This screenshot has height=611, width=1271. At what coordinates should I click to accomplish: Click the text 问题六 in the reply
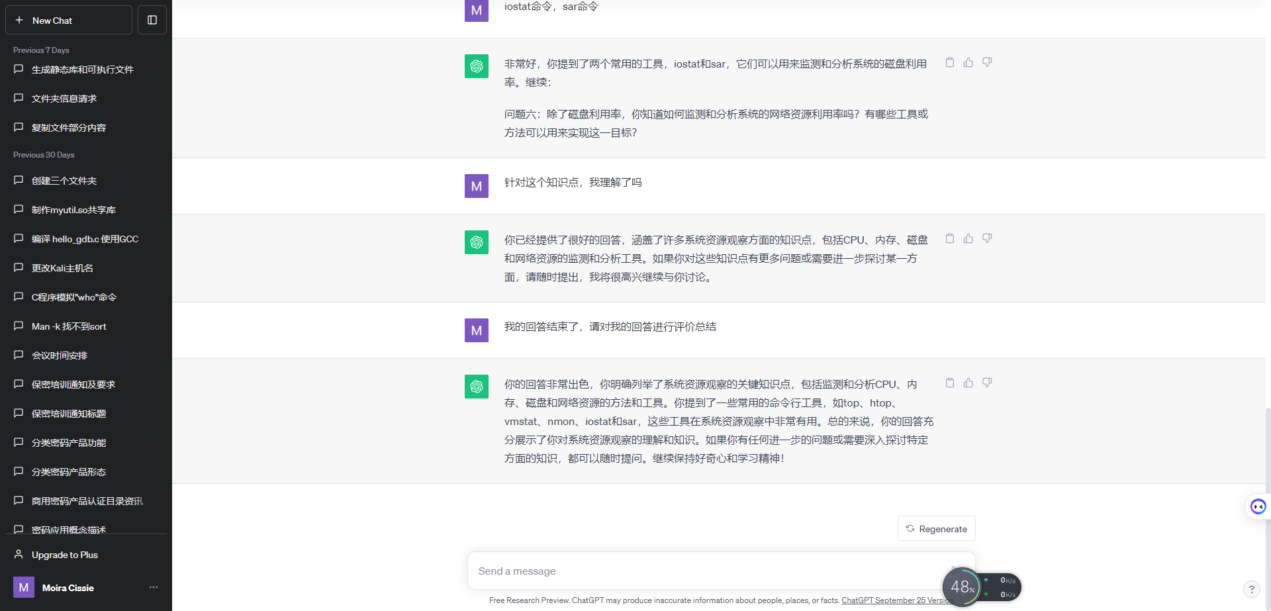pyautogui.click(x=520, y=115)
